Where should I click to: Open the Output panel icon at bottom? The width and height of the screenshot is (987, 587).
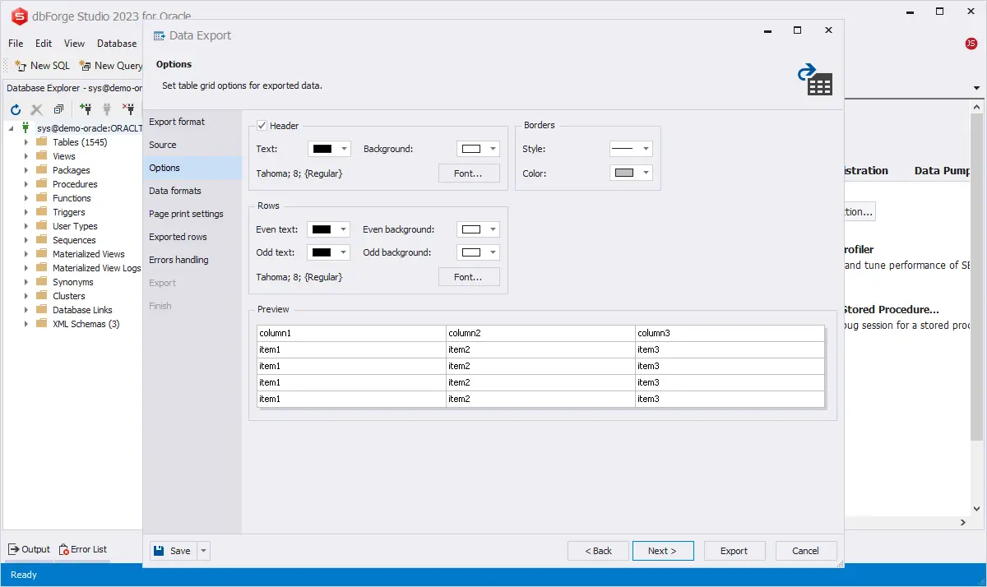(x=14, y=549)
